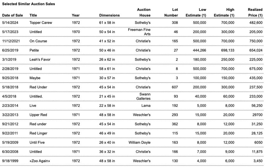Click the 'Leah's Favor' title cell

click(x=40, y=59)
